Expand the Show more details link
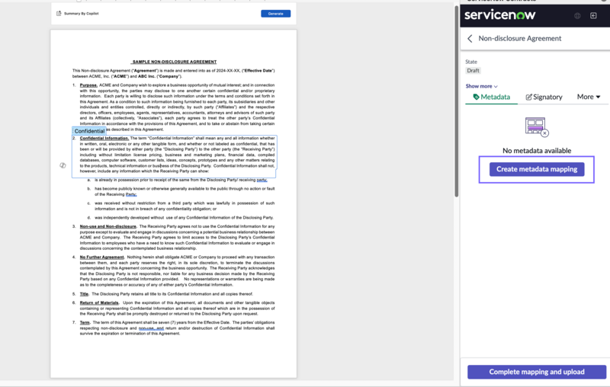The image size is (610, 387). tap(482, 86)
